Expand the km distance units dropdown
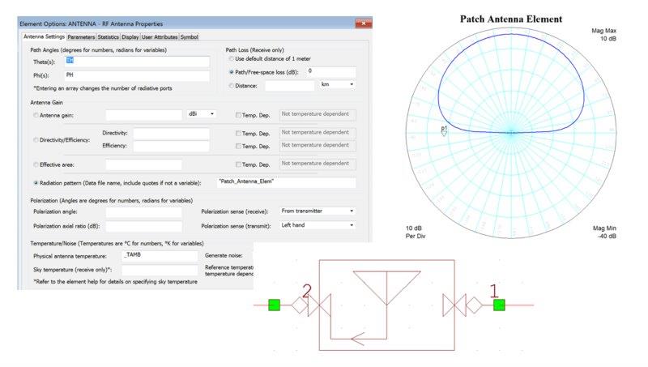Image resolution: width=648 pixels, height=367 pixels. (x=338, y=84)
